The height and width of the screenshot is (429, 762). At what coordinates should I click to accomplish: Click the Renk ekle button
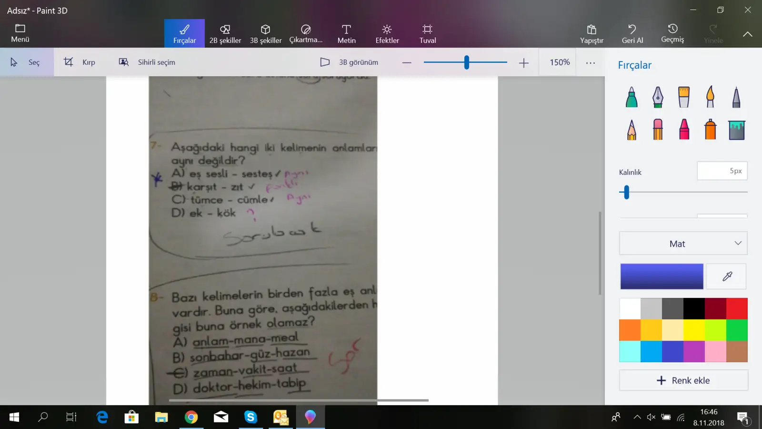pos(683,380)
